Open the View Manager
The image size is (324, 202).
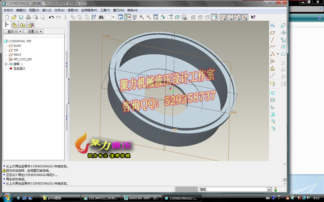click(x=184, y=17)
